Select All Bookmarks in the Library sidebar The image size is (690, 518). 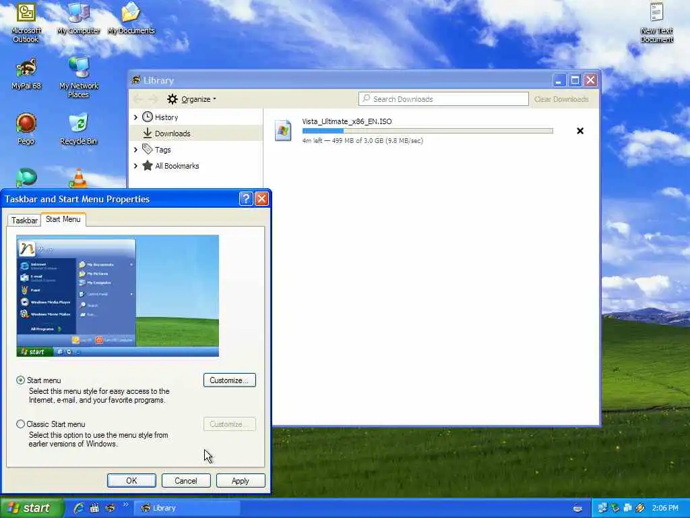click(196, 166)
